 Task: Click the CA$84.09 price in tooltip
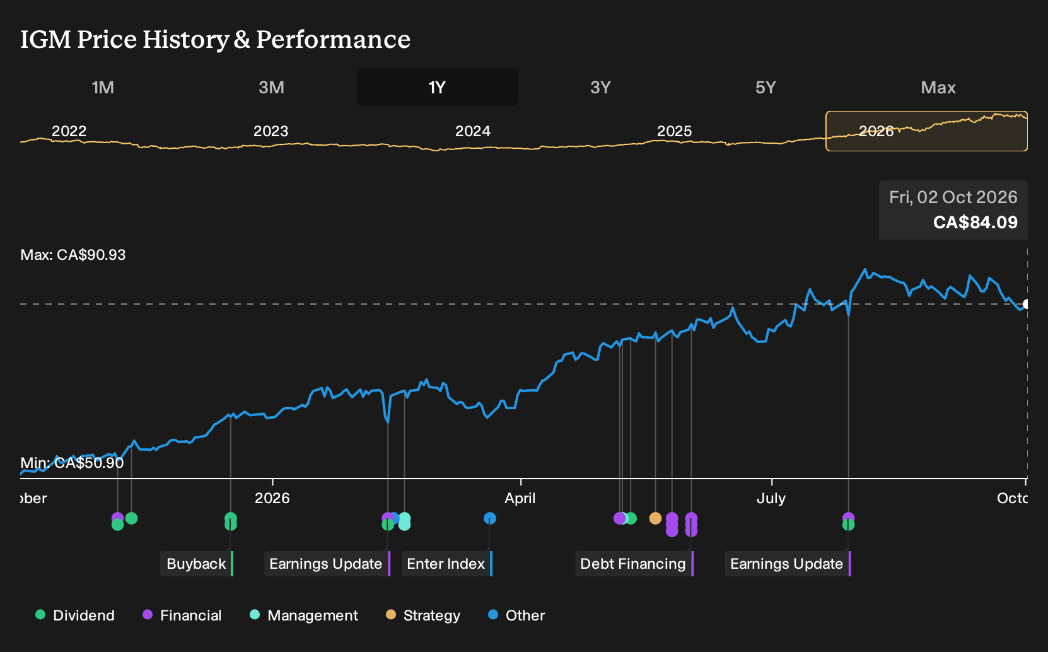[x=975, y=223]
